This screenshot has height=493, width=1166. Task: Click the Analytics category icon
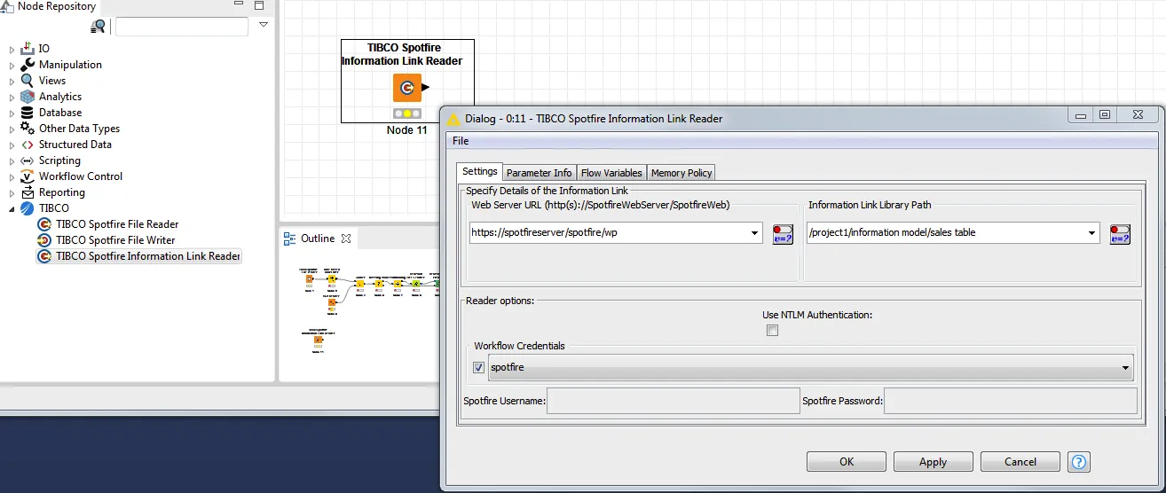tap(27, 97)
